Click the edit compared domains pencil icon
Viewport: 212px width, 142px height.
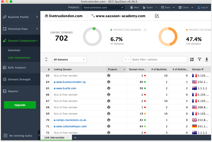click(x=157, y=16)
